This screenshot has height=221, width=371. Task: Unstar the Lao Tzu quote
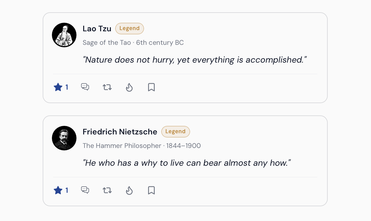tap(61, 87)
